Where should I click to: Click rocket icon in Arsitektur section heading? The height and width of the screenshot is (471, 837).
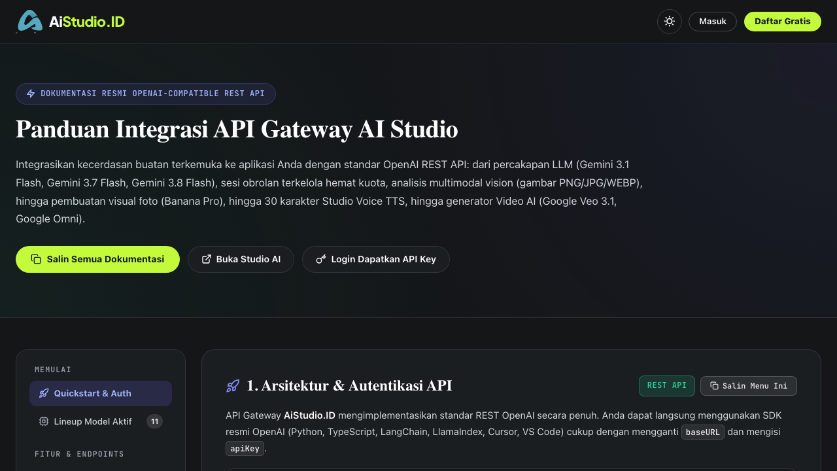tap(233, 386)
